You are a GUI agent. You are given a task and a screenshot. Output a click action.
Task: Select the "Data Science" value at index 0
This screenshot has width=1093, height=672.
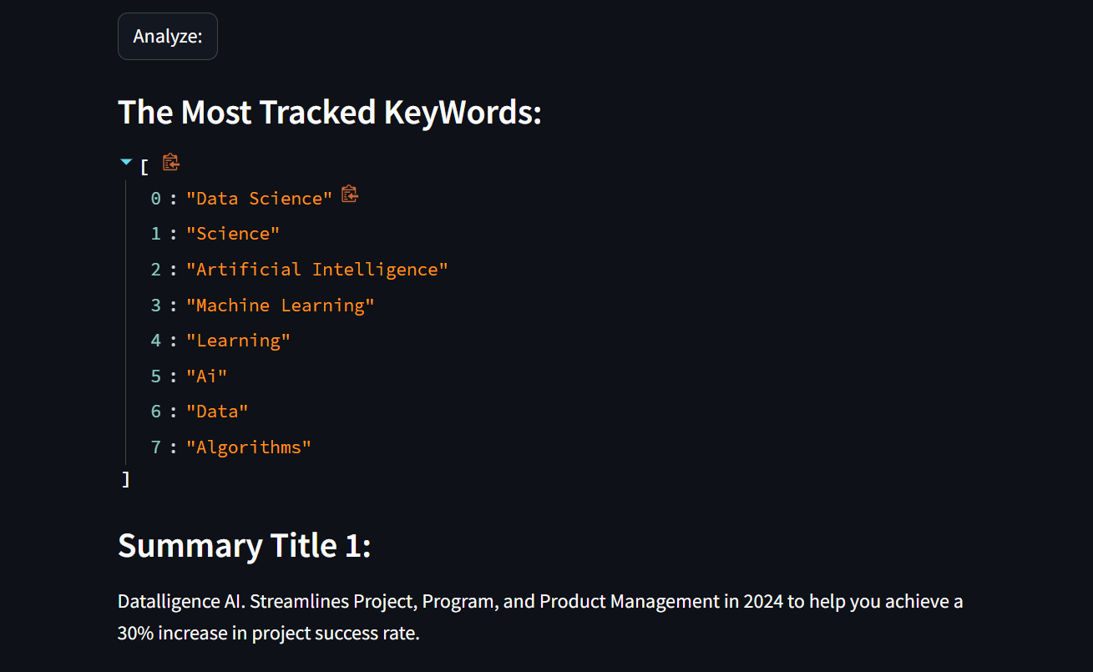point(259,198)
